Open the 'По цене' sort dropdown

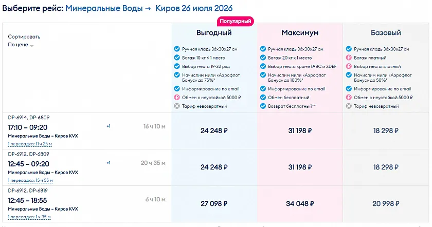point(21,45)
